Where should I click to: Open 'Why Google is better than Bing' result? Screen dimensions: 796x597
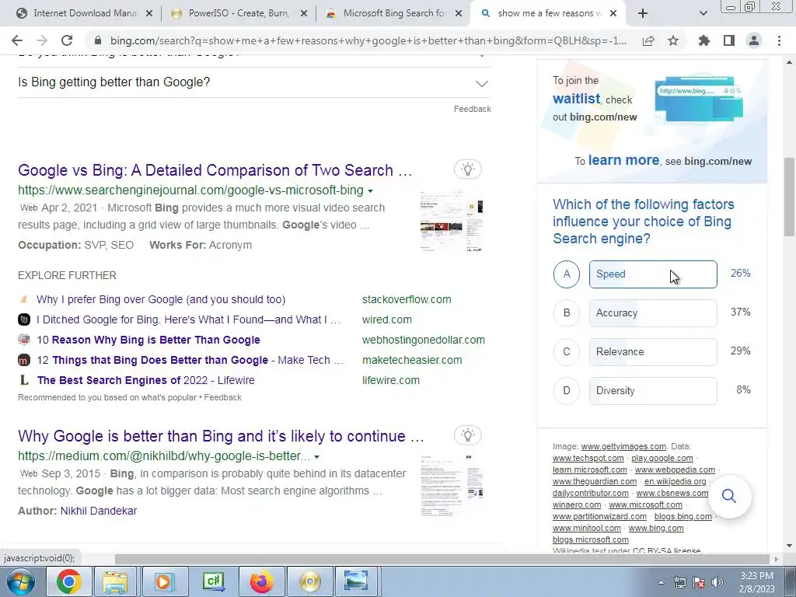coord(221,436)
